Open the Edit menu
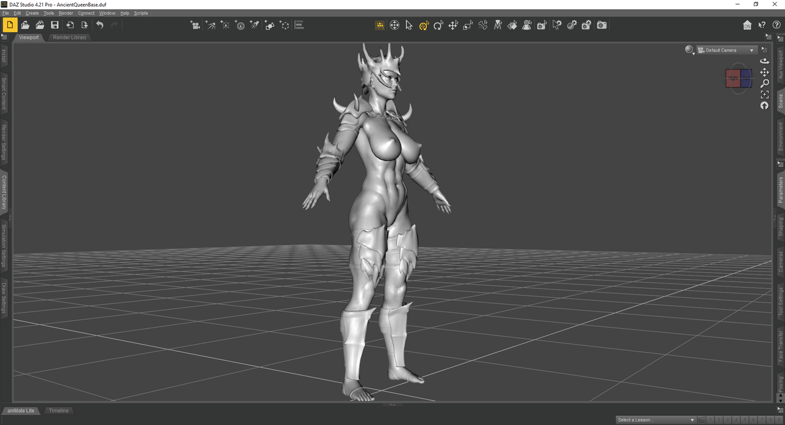 (x=17, y=13)
